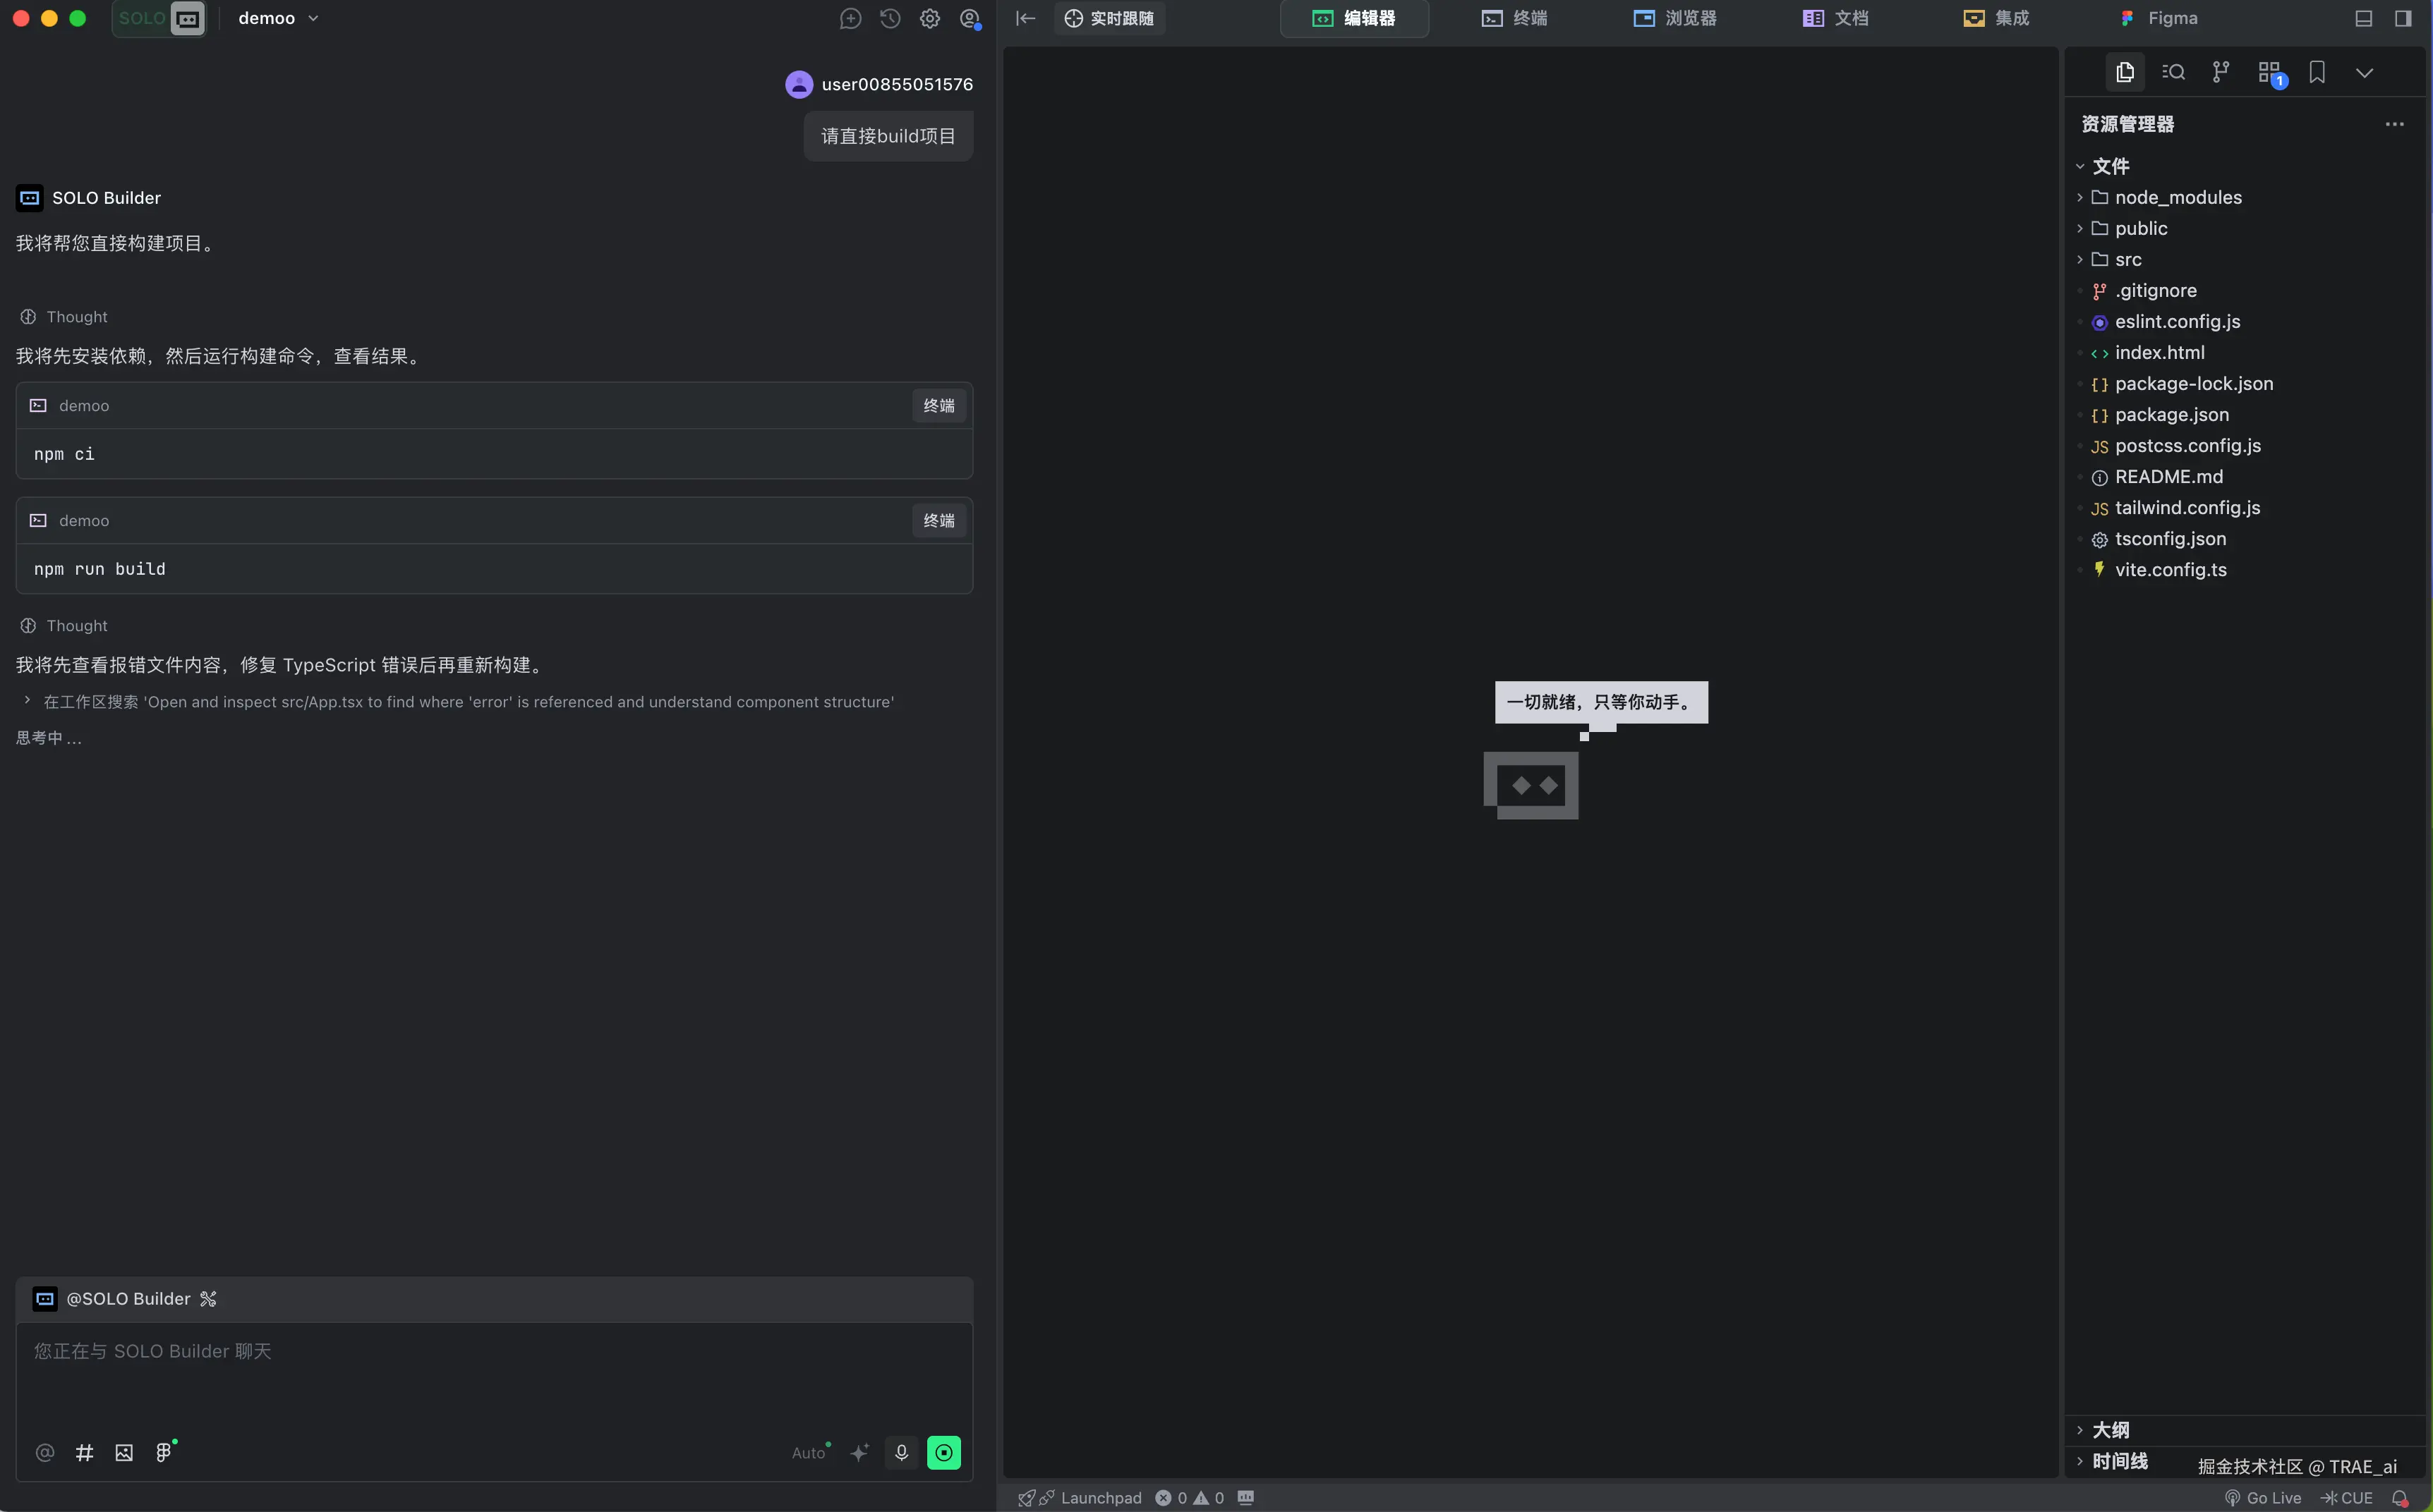Click the new chat icon
Image resolution: width=2433 pixels, height=1512 pixels.
(x=850, y=18)
